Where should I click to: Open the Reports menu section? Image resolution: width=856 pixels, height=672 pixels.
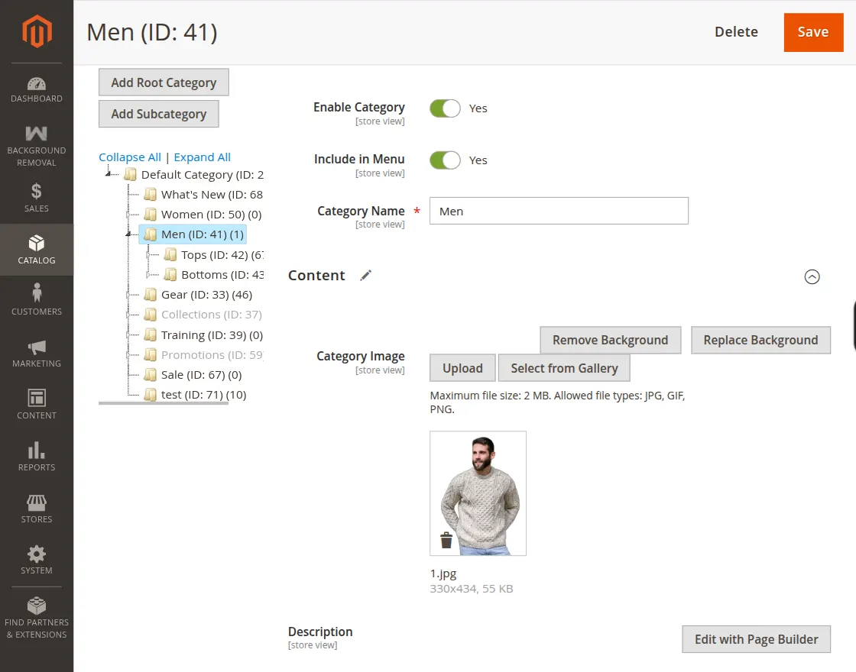coord(36,451)
